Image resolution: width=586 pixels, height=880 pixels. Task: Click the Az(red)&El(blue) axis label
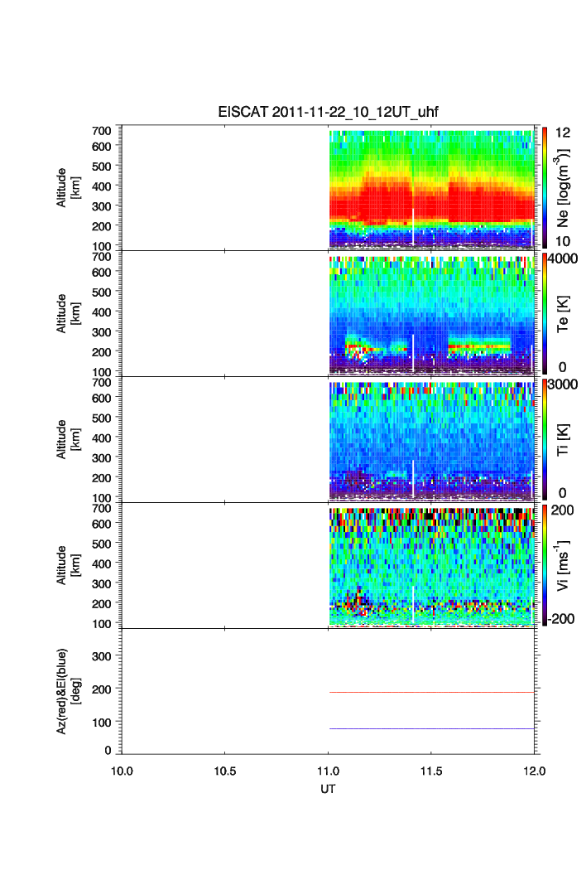point(67,691)
